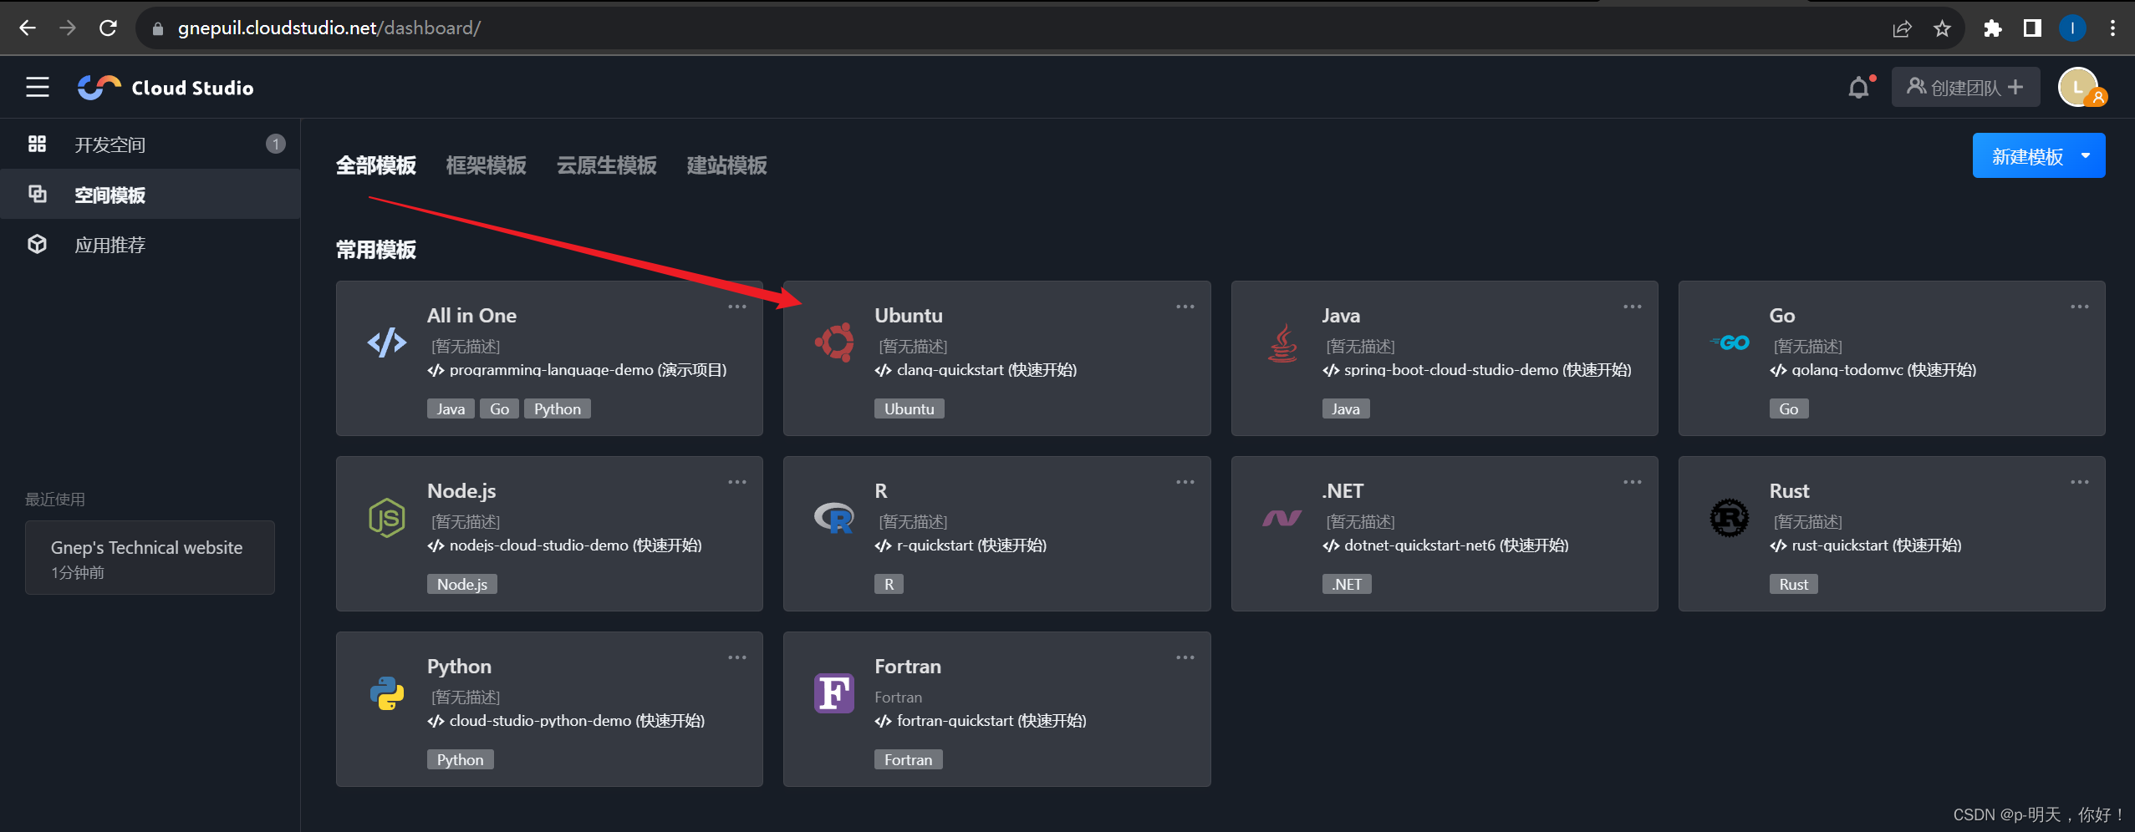Open more options on Ubuntu card
Viewport: 2135px width, 832px height.
[x=1185, y=307]
